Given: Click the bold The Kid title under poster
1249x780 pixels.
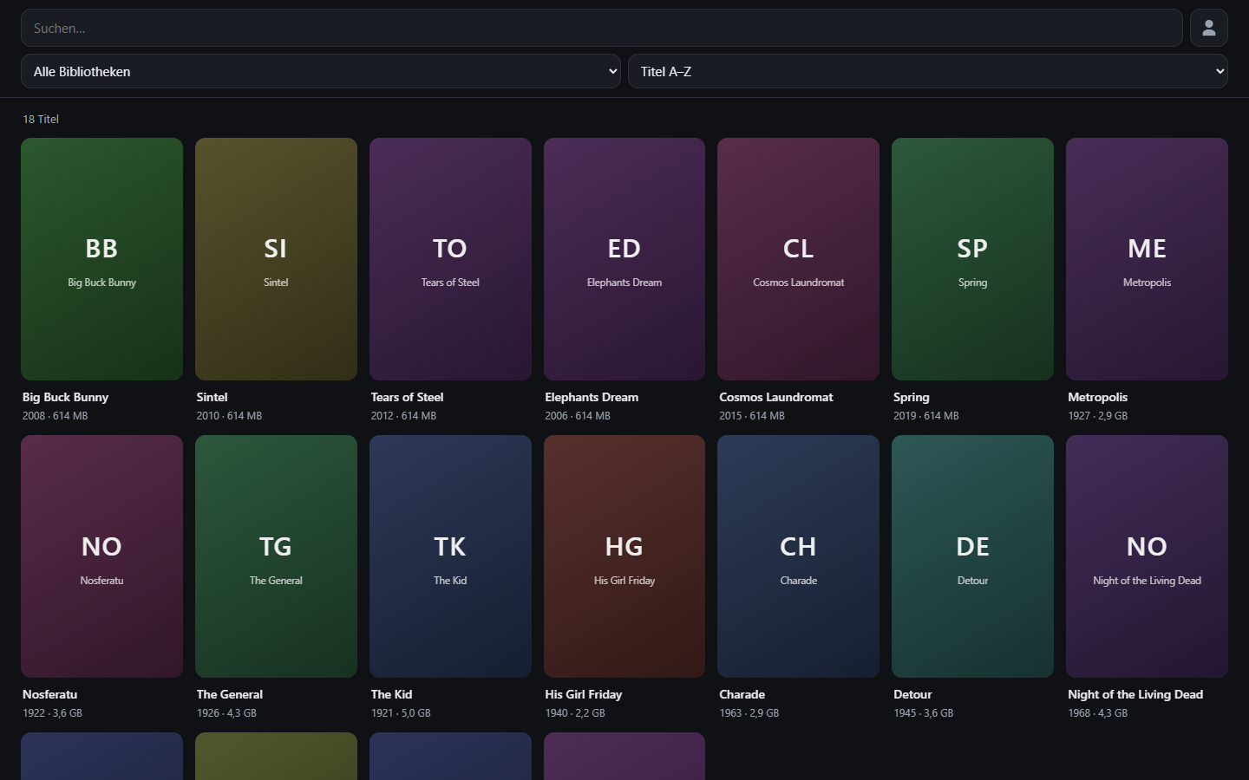Looking at the screenshot, I should click(x=392, y=694).
